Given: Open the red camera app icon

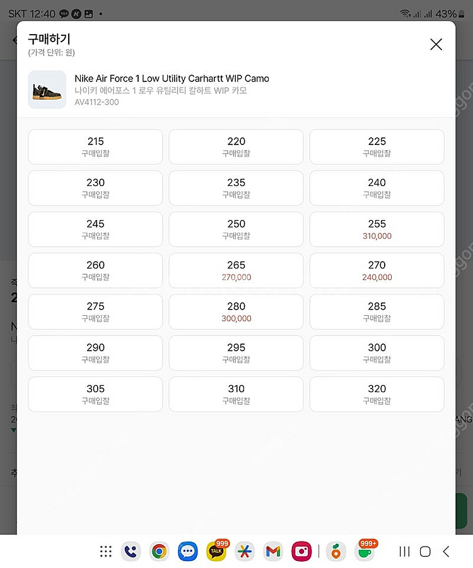Looking at the screenshot, I should click(301, 552).
